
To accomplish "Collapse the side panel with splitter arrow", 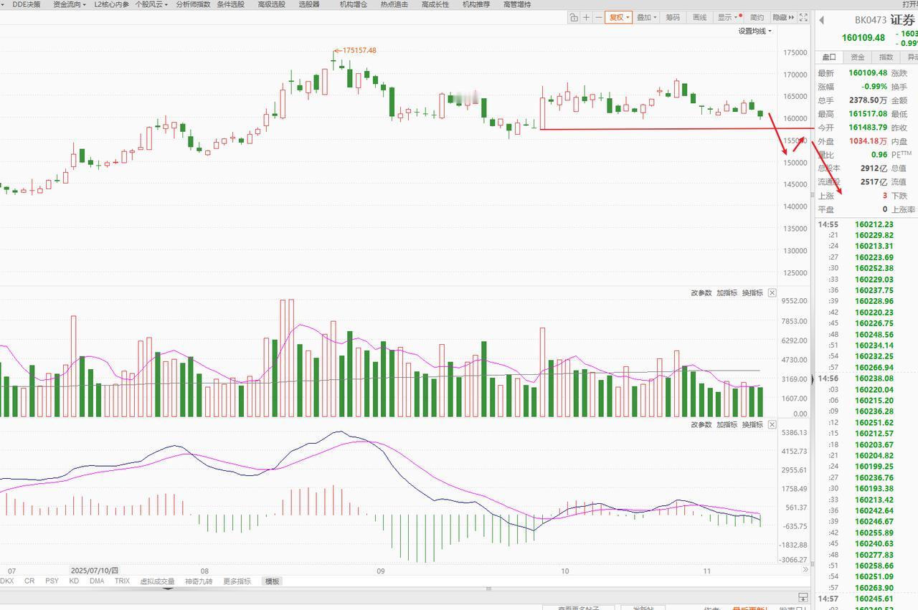I will pyautogui.click(x=812, y=381).
